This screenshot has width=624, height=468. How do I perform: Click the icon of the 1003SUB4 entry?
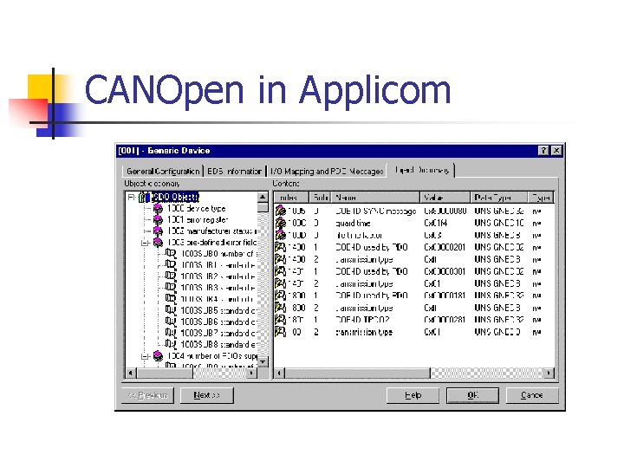171,298
